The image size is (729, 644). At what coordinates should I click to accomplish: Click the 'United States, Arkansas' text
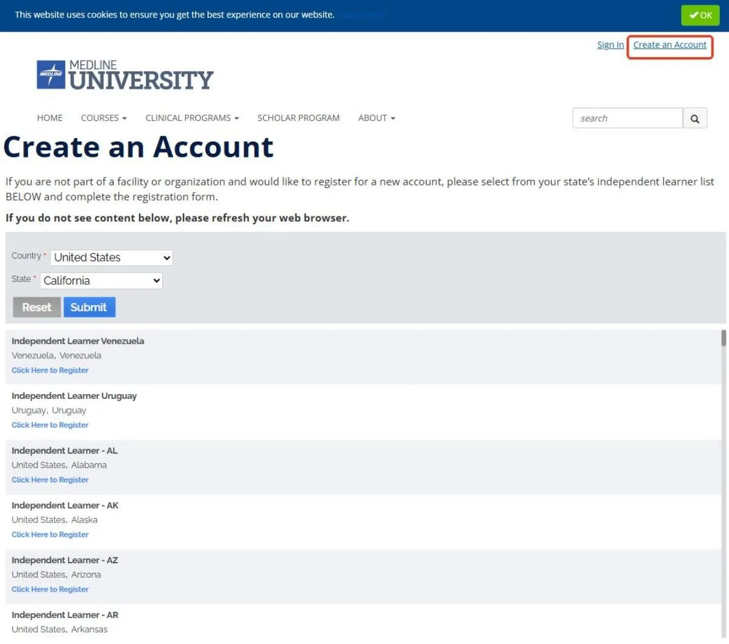click(x=60, y=629)
